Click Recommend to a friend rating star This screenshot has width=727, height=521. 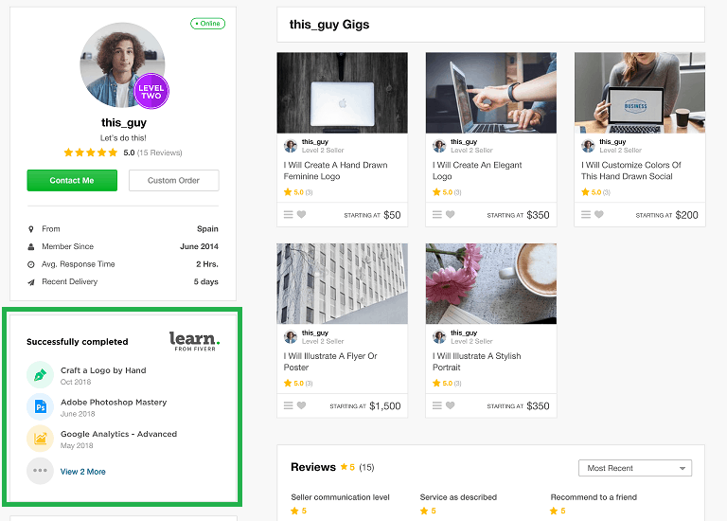tap(554, 511)
